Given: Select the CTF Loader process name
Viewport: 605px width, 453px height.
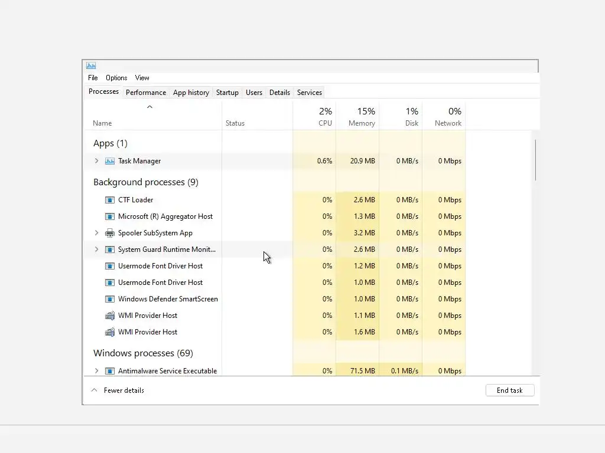Looking at the screenshot, I should click(135, 200).
